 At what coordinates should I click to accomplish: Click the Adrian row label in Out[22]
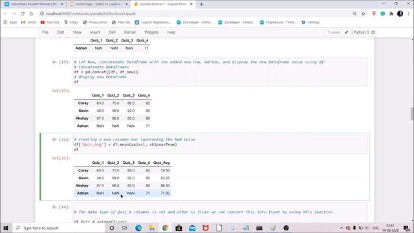tap(83, 194)
